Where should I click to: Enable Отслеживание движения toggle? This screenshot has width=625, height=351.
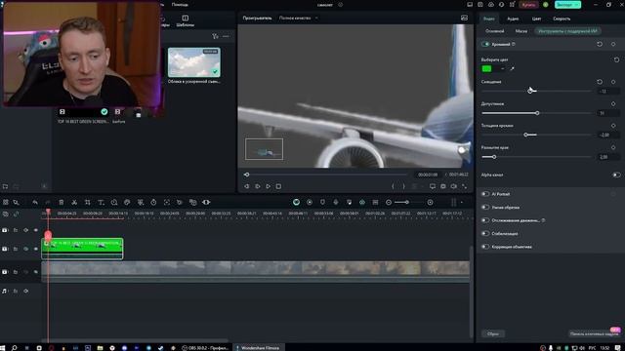pyautogui.click(x=485, y=220)
